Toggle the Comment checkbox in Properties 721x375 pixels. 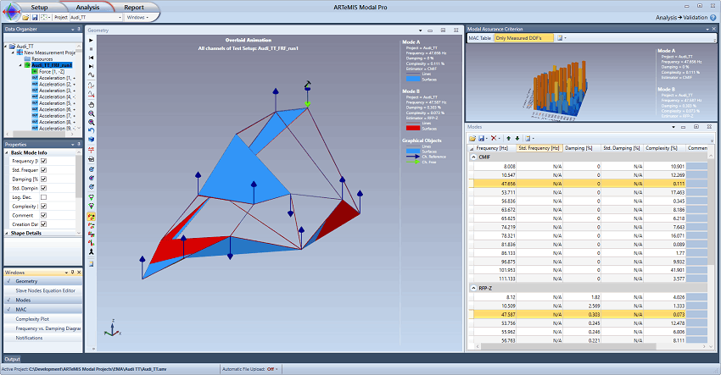coord(43,215)
